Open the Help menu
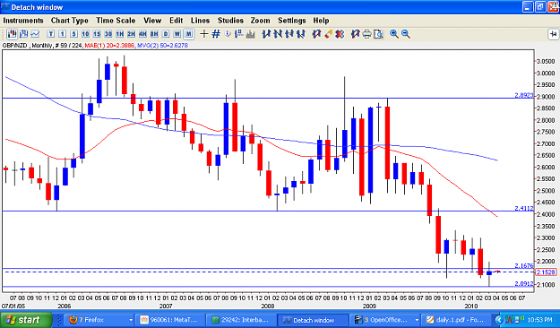 coord(321,21)
